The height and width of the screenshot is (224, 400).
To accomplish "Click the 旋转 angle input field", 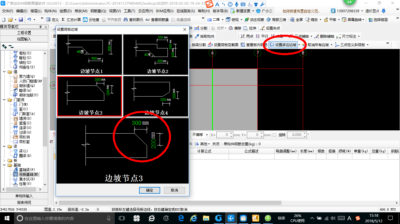I will (297, 135).
